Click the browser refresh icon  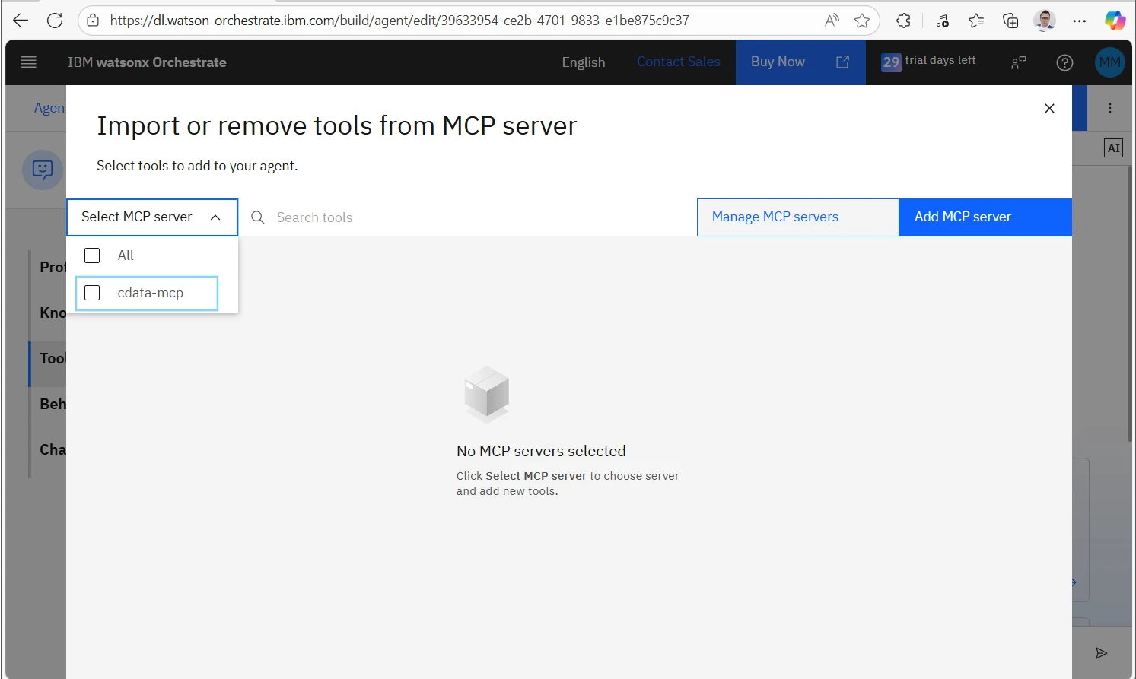click(55, 21)
